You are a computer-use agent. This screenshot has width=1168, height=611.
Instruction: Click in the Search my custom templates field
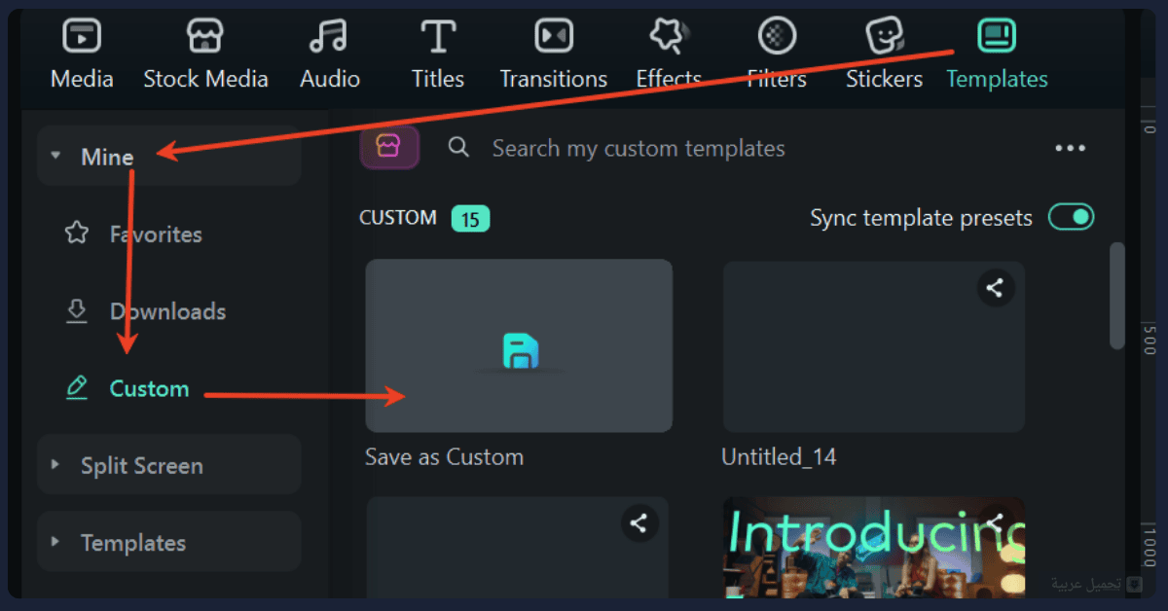[x=639, y=148]
